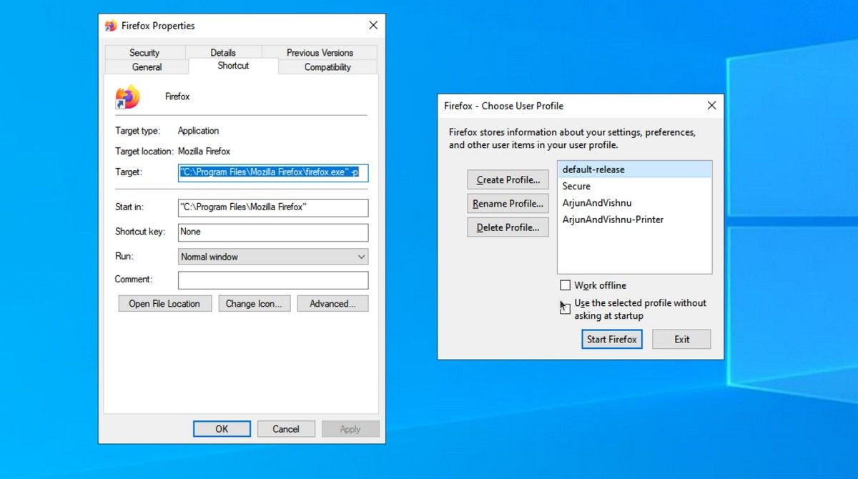Image resolution: width=858 pixels, height=479 pixels.
Task: Enable the Work offline checkbox
Action: [x=566, y=285]
